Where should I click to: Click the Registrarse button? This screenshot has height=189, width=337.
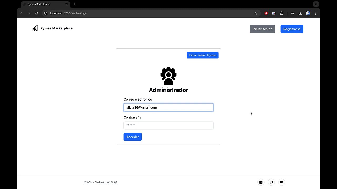click(292, 29)
